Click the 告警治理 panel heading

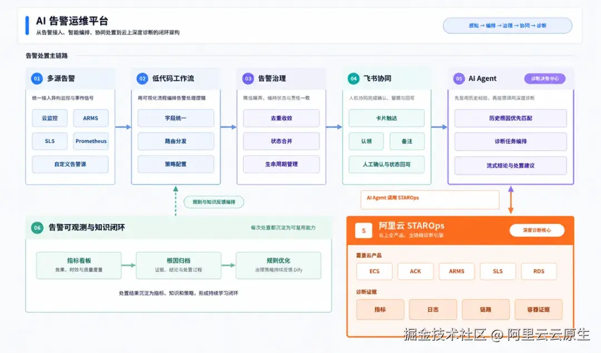tap(272, 78)
